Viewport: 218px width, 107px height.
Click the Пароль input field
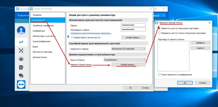coord(133,25)
